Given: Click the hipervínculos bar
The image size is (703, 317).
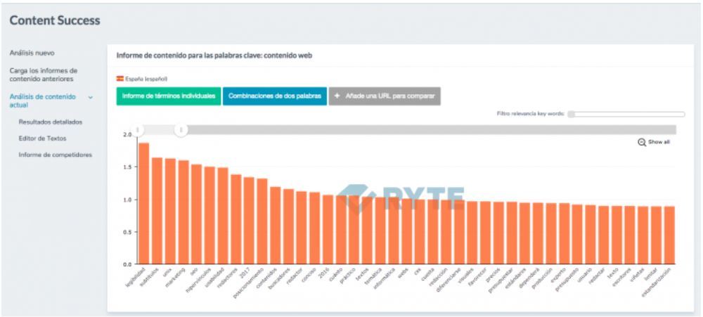Looking at the screenshot, I should tap(209, 215).
